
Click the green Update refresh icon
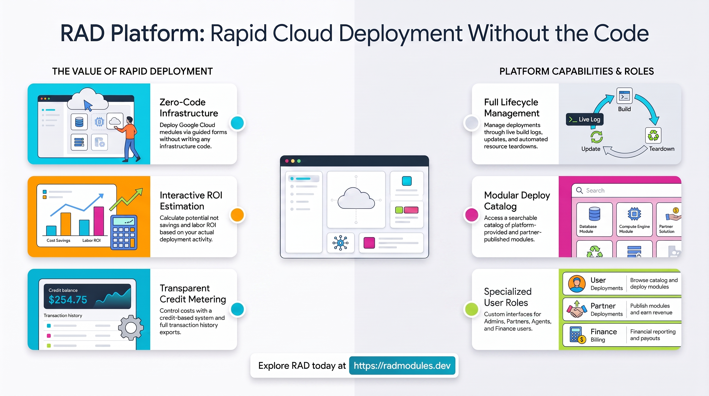tap(596, 137)
